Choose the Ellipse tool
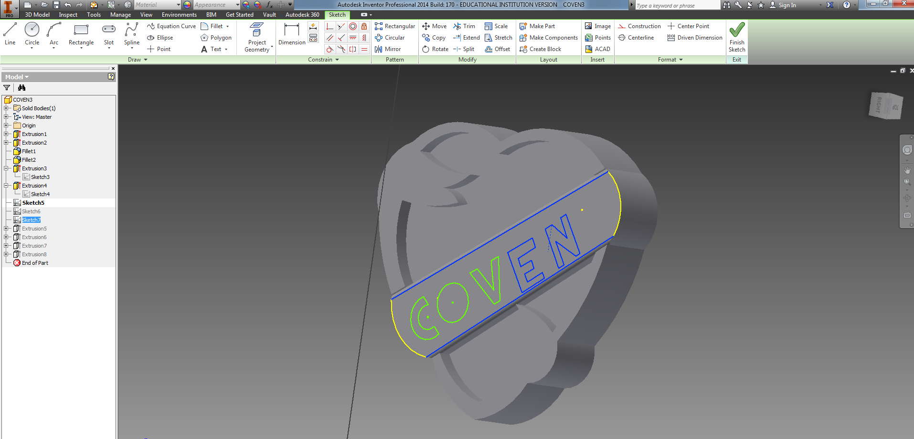The width and height of the screenshot is (914, 439). 160,38
